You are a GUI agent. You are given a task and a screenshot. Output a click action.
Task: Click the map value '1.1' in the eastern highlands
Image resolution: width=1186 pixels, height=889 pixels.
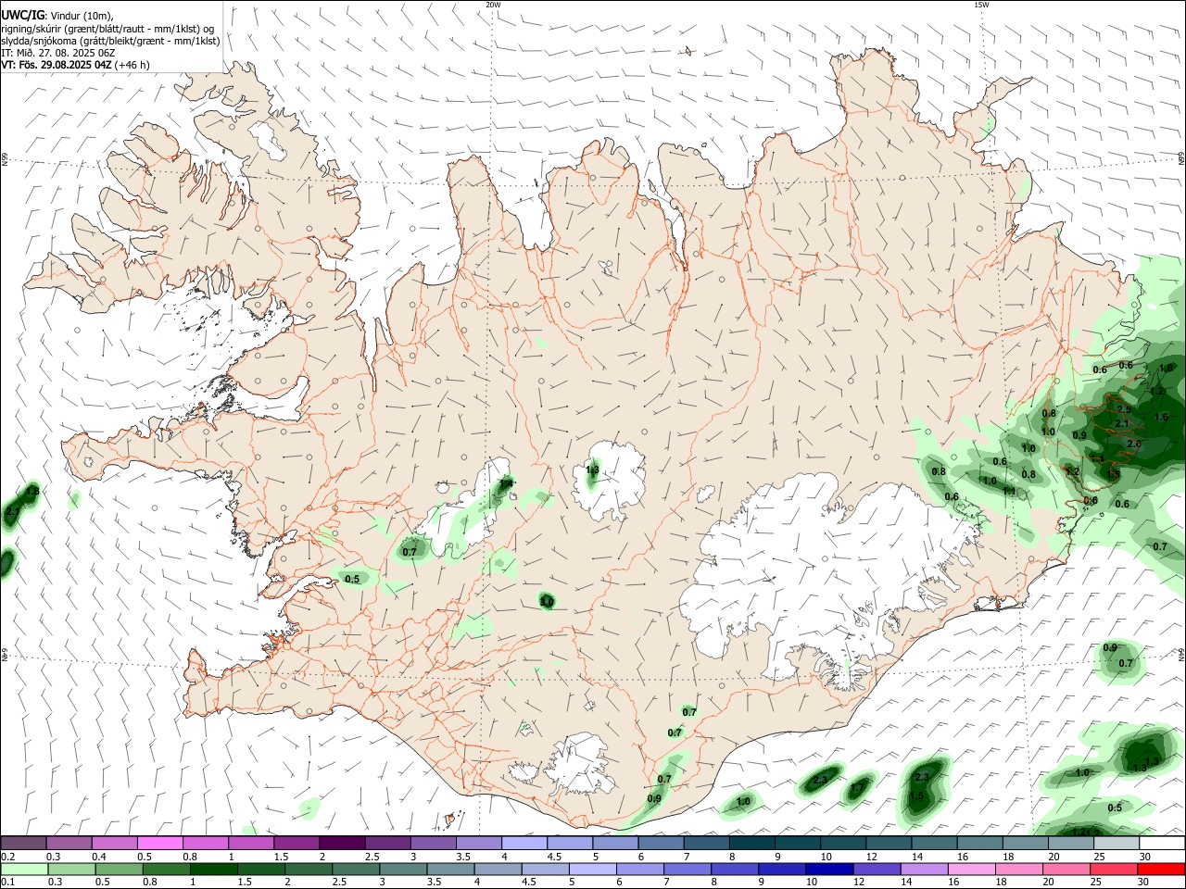pyautogui.click(x=1009, y=491)
